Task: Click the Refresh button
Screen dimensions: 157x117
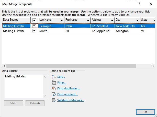Action: click(x=35, y=103)
